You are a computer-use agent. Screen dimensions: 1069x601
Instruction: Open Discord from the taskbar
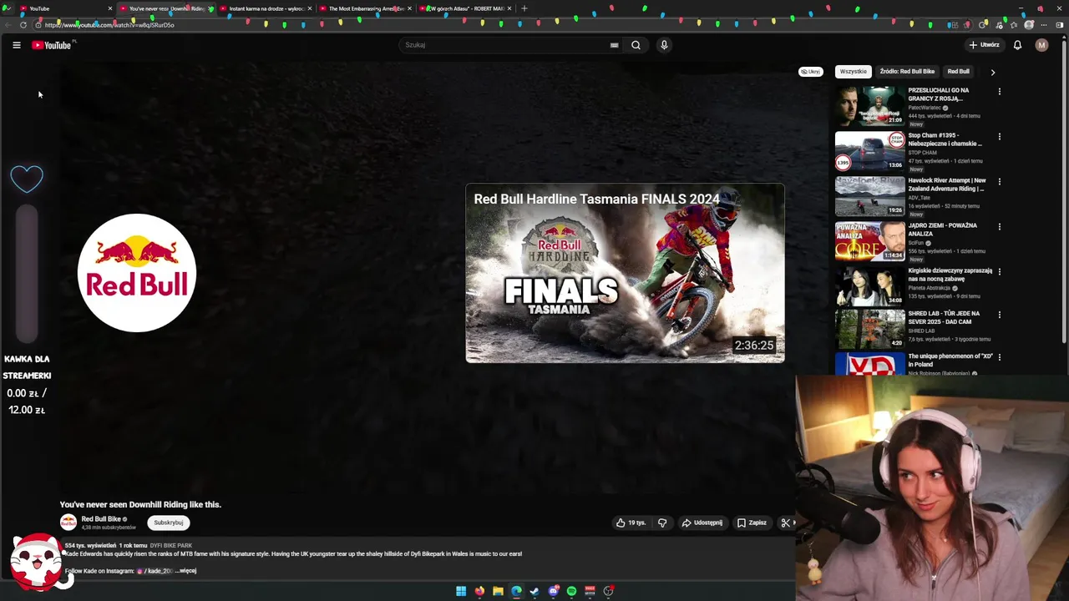coord(553,591)
